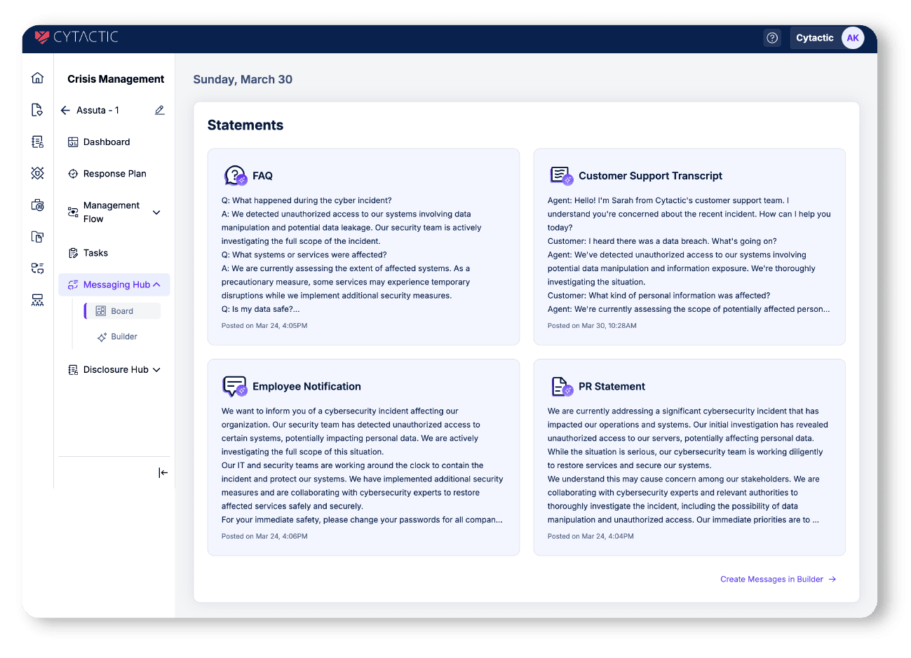Click the Customer Support Transcript card icon

coord(562,175)
